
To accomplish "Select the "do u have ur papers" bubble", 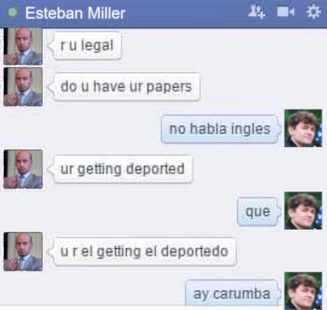I will pyautogui.click(x=127, y=87).
